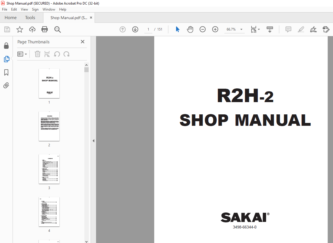This screenshot has height=243, width=333.
Task: Select page 2 thumbnail
Action: [x=49, y=126]
